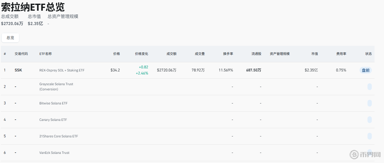
Task: Click the 费用率 column header
Action: tap(341, 54)
